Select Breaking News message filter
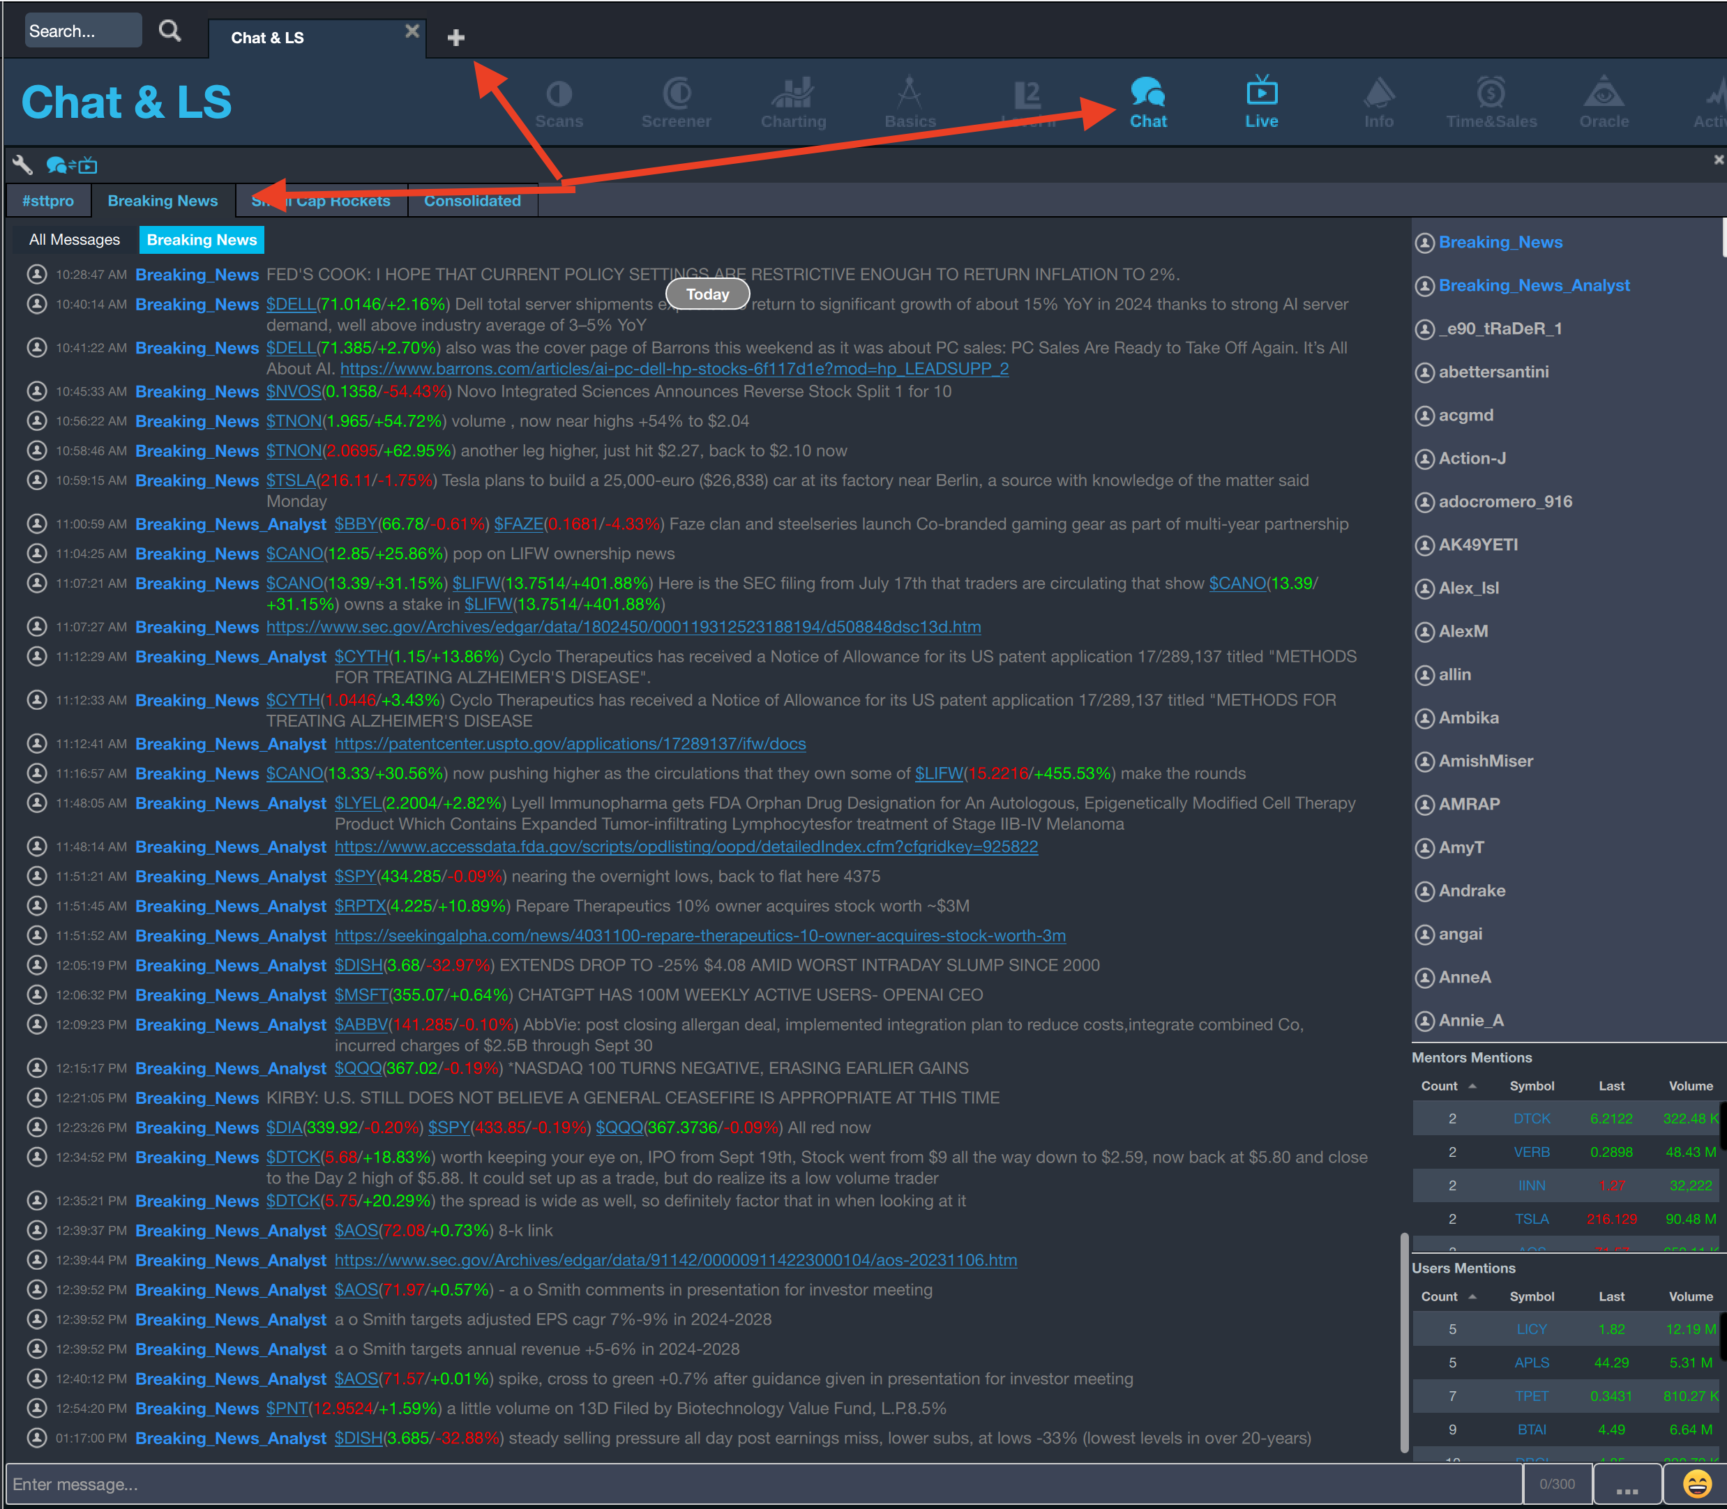Screen dimensions: 1727x1509 tap(202, 240)
